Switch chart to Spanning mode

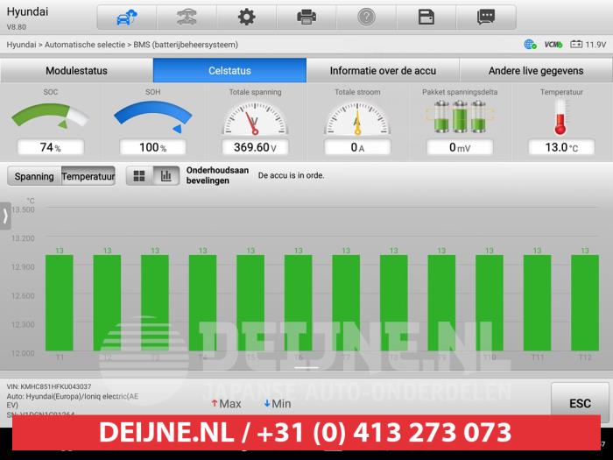point(34,176)
